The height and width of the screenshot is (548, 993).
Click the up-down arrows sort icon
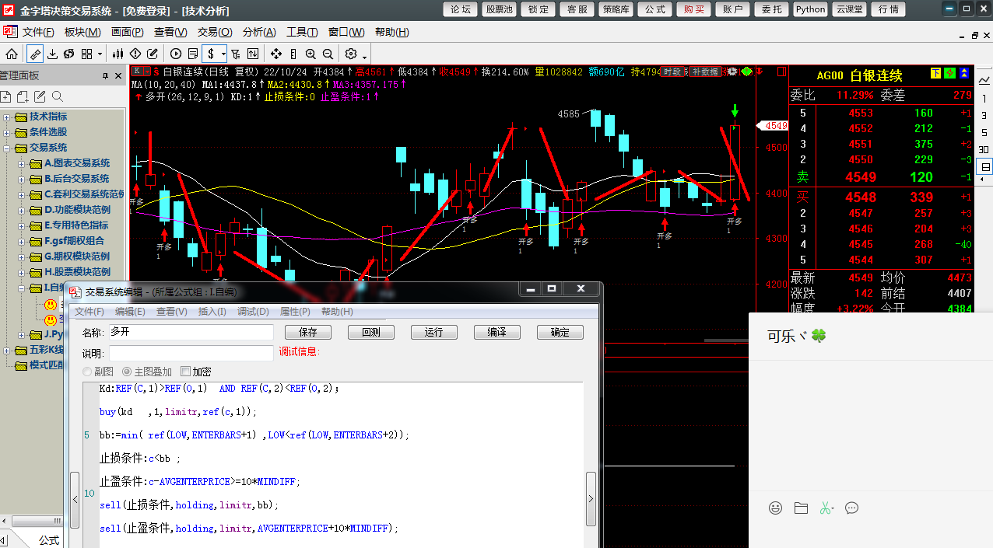point(254,54)
